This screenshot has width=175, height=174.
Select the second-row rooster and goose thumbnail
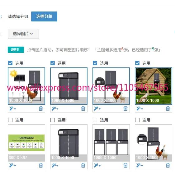click(x=154, y=143)
